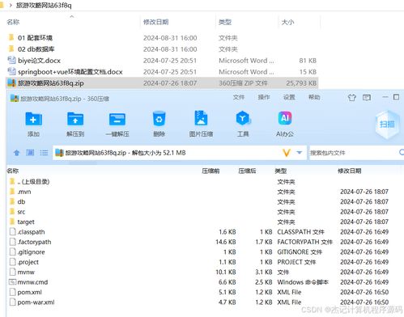Select the pom-war.xml file
The height and width of the screenshot is (317, 404).
(36, 302)
